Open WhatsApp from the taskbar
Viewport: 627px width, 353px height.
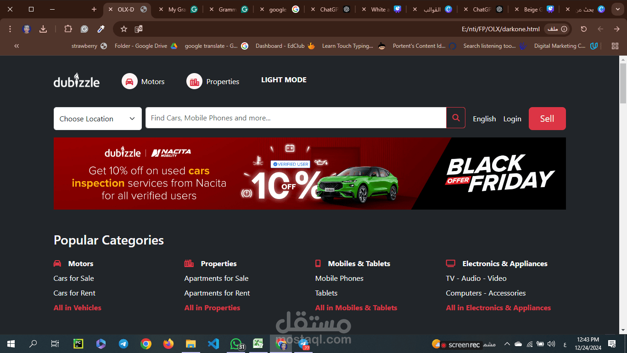[236, 343]
